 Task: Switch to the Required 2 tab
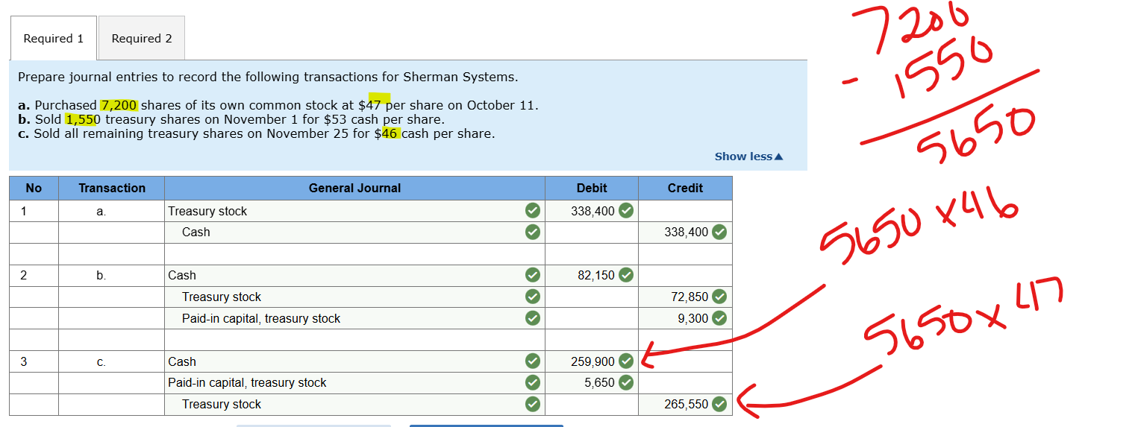[x=142, y=39]
